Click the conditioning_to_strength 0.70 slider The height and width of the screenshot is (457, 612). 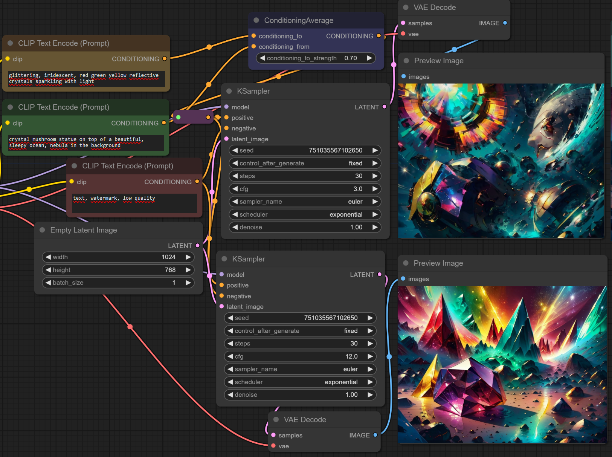(x=316, y=58)
